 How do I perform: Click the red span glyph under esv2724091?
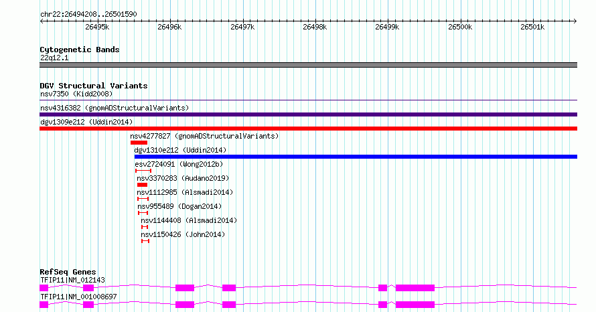click(x=143, y=171)
